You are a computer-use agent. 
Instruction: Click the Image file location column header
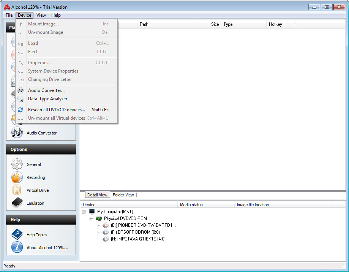click(283, 205)
